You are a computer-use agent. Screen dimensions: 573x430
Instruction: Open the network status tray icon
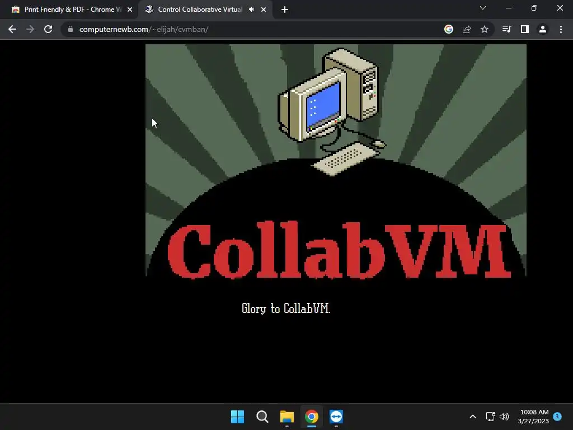click(490, 417)
